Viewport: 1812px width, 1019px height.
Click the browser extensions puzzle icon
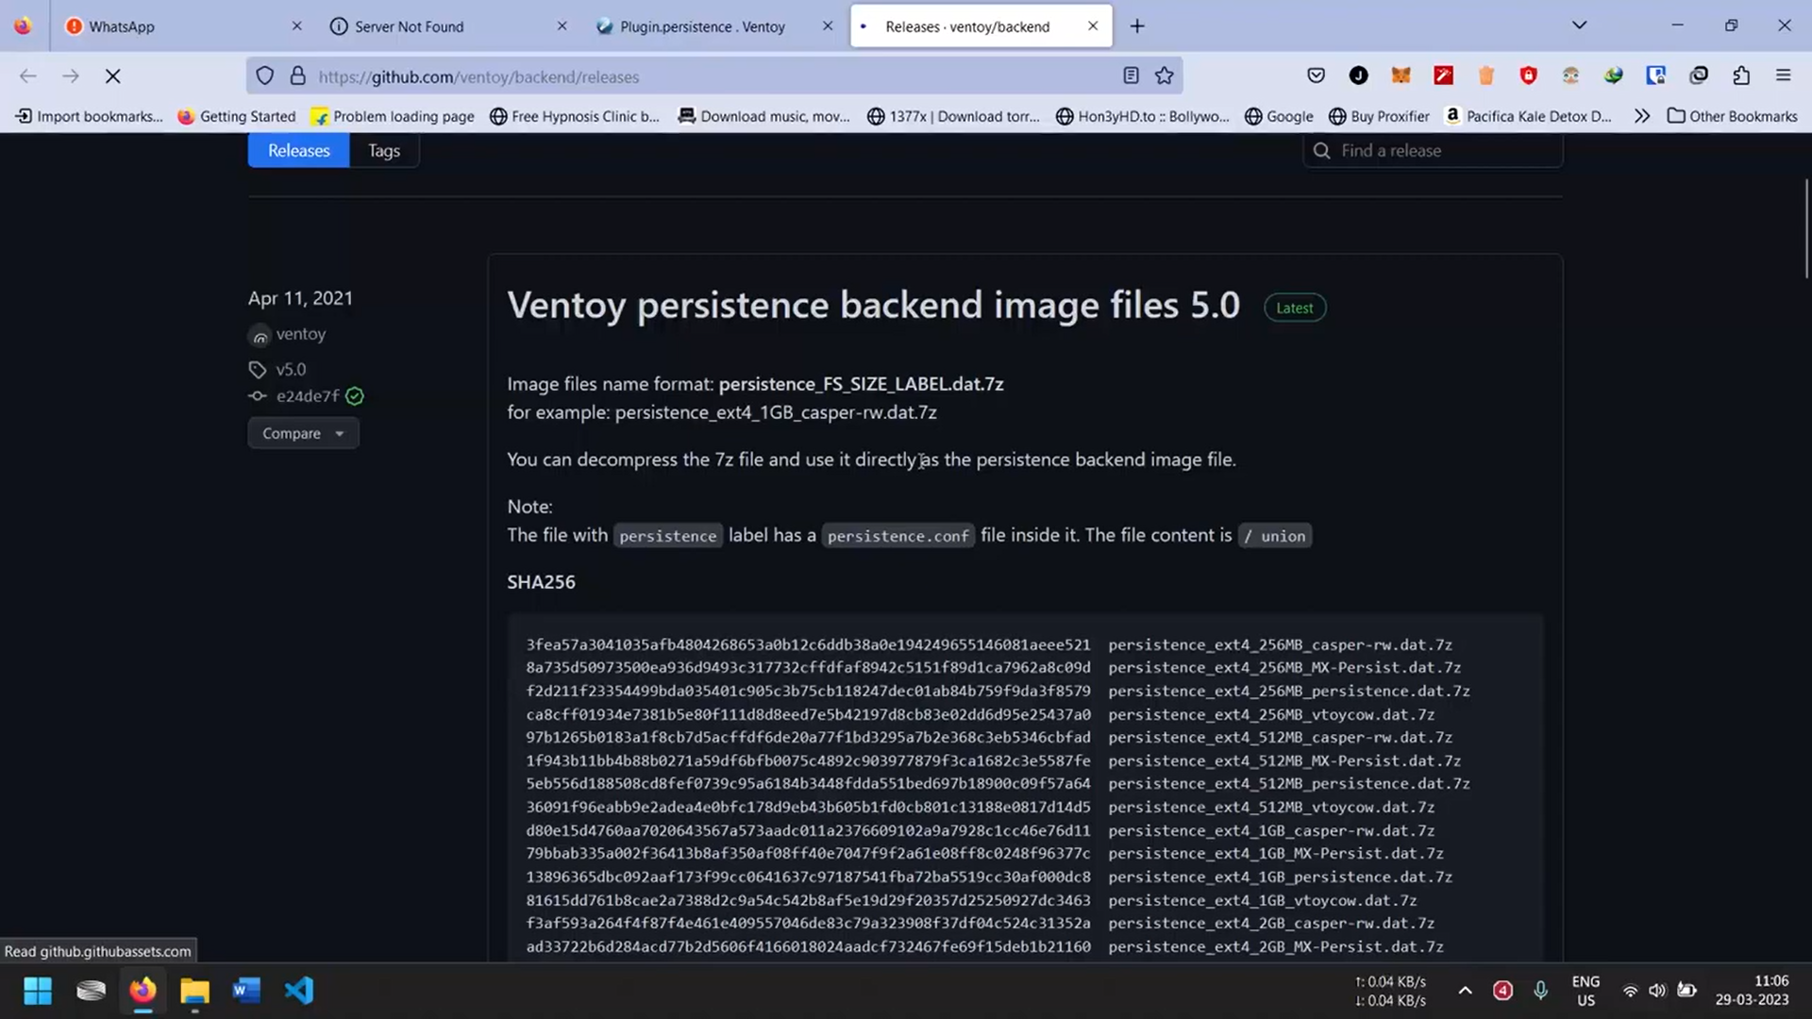point(1742,75)
